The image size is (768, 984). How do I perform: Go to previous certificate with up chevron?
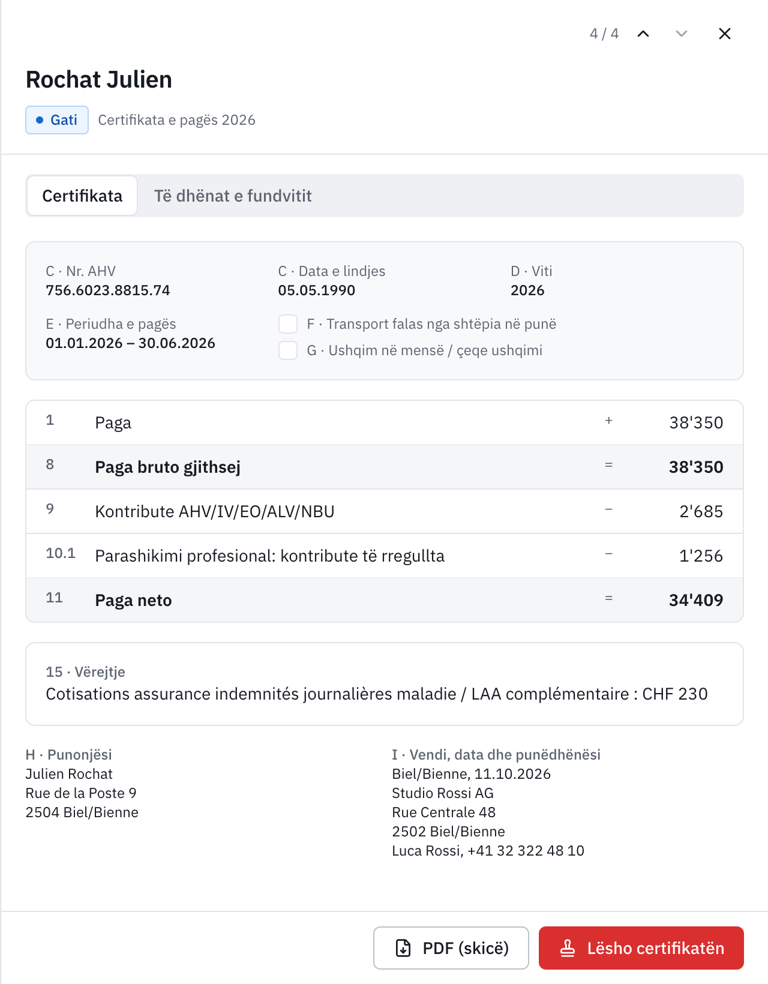pos(643,34)
